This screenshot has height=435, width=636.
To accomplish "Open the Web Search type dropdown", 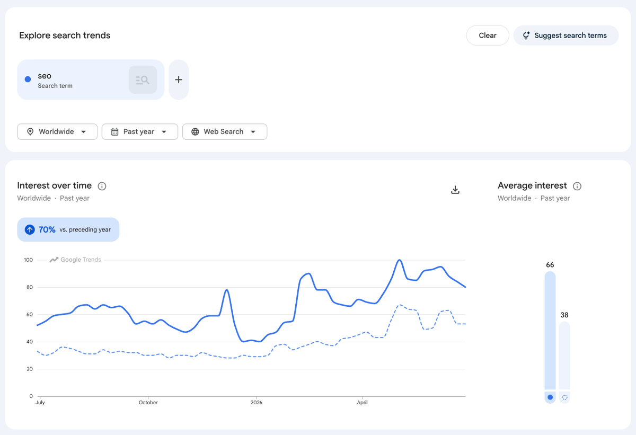I will point(225,131).
